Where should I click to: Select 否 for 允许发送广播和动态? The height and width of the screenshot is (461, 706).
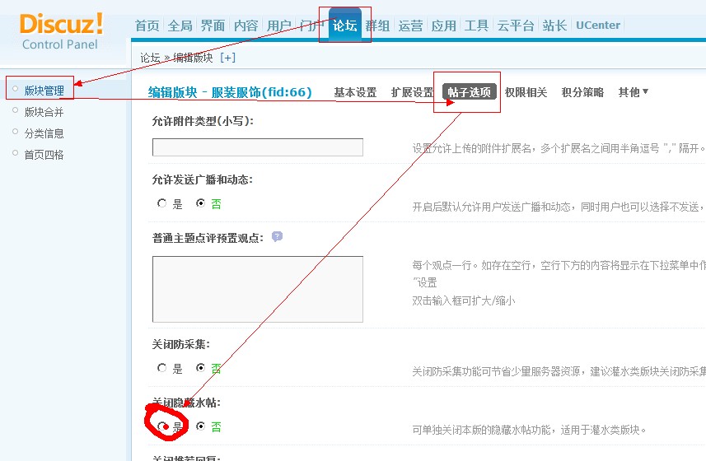pos(200,203)
